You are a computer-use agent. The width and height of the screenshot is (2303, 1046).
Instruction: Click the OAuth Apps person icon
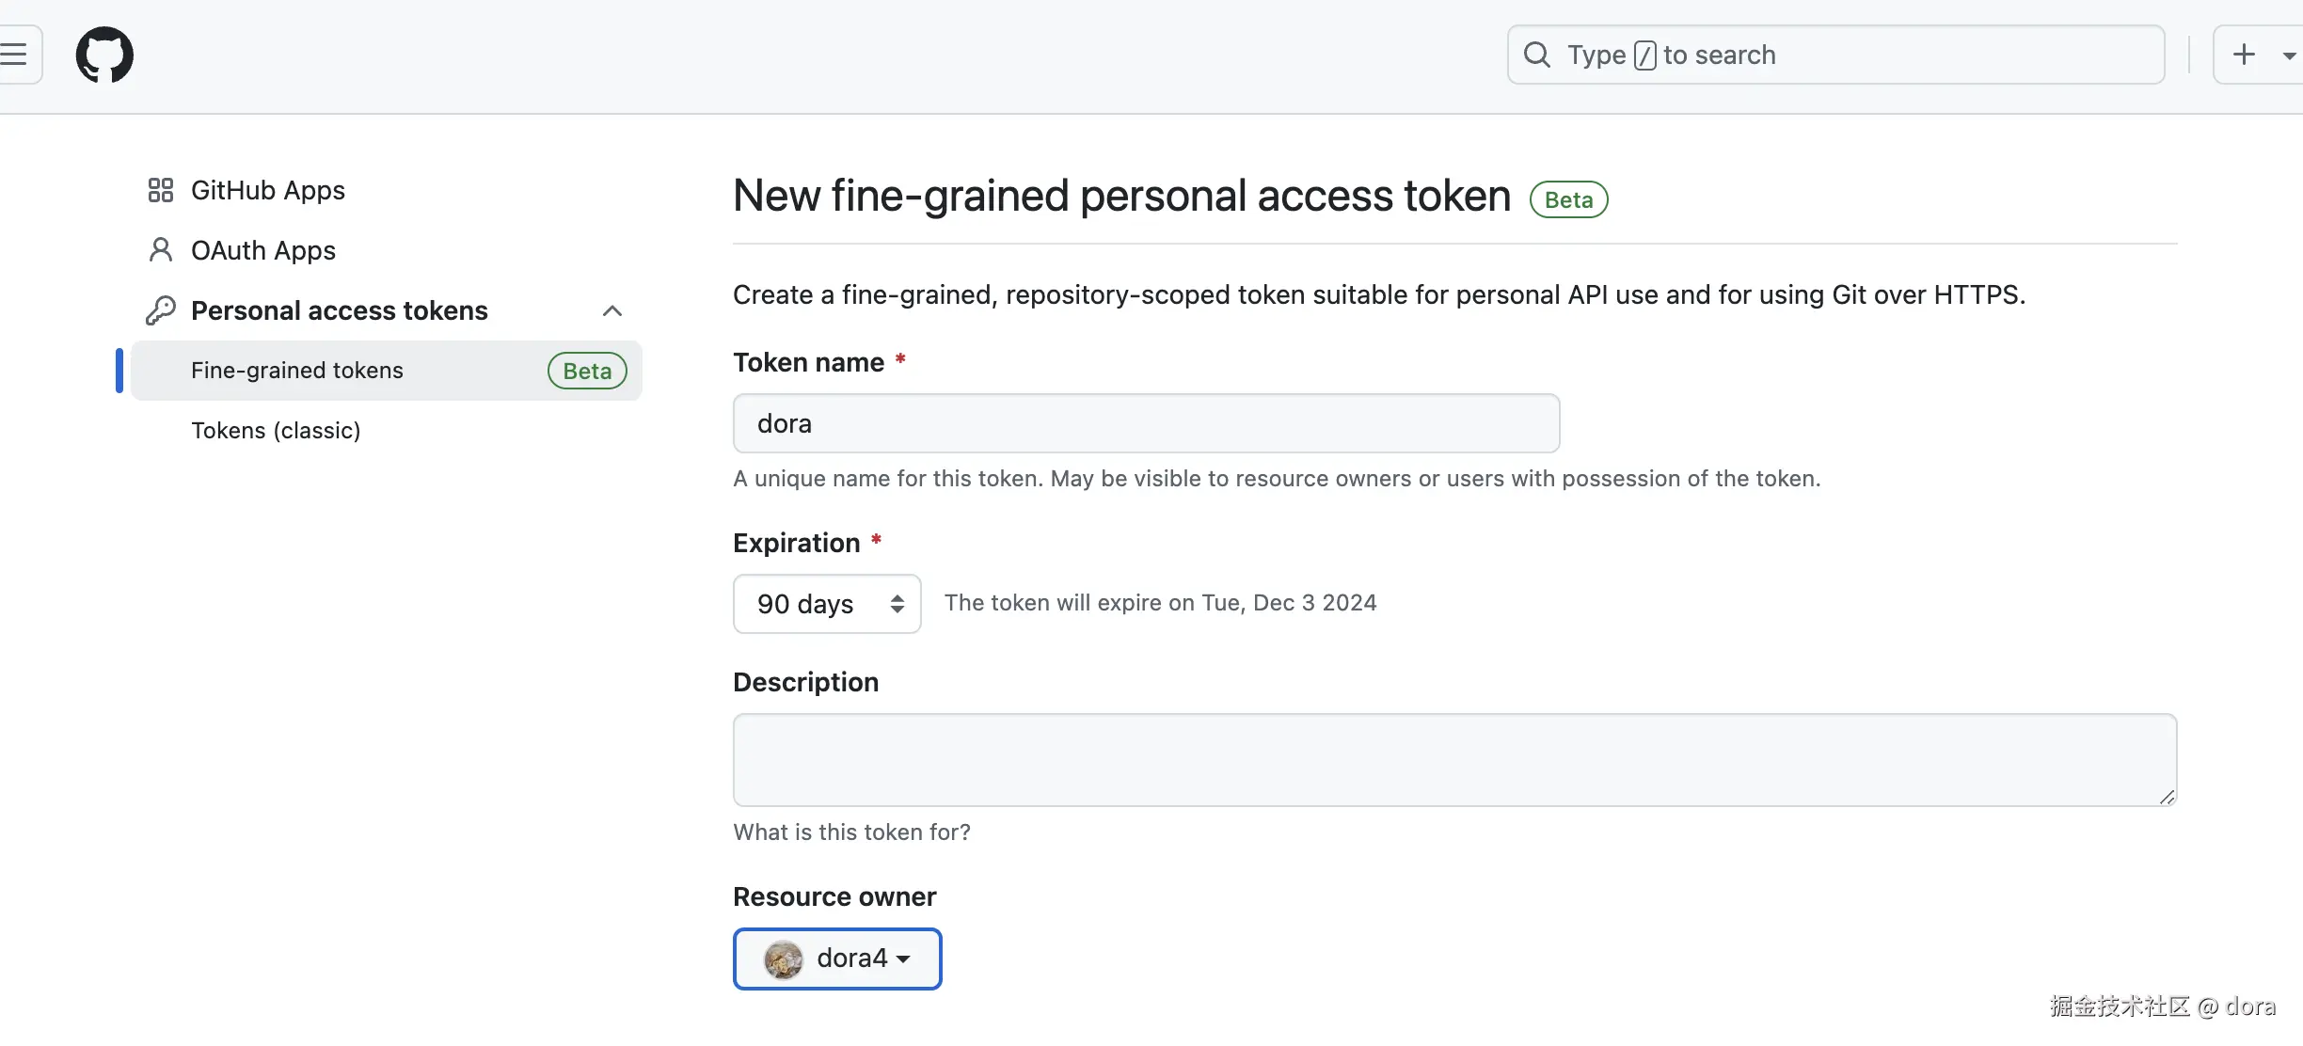pos(161,250)
